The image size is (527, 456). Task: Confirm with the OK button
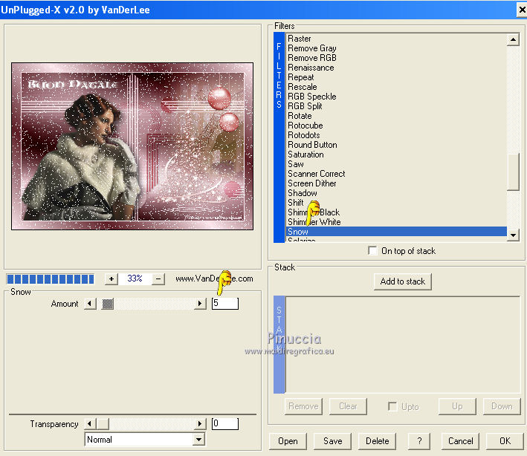[x=505, y=441]
